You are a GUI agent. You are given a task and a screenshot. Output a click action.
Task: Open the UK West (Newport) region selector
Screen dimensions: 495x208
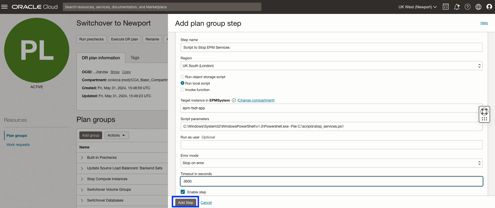(417, 7)
